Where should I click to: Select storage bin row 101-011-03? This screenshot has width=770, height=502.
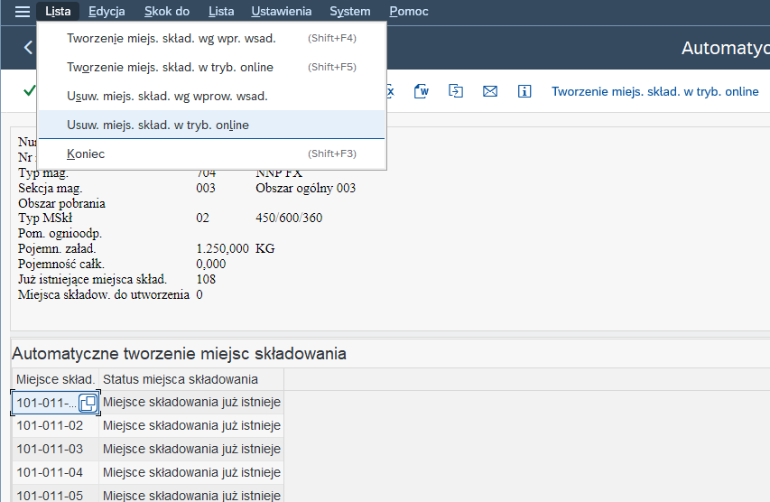pos(50,449)
